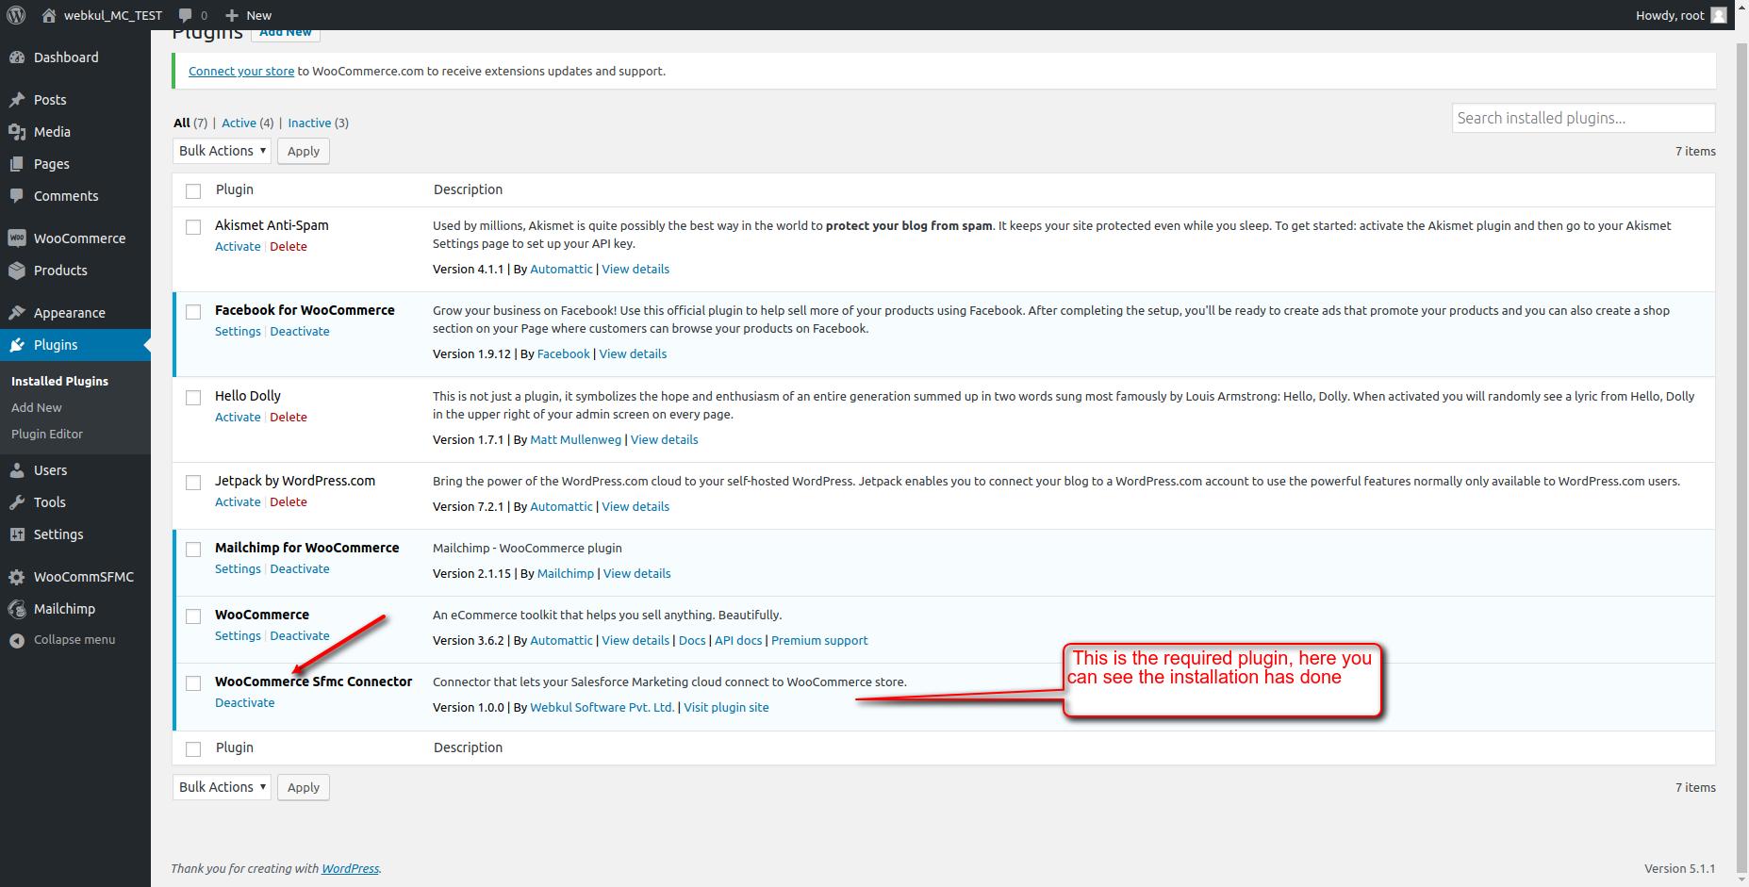The image size is (1749, 887).
Task: Delete the Akismet Anti-Spam plugin
Action: [289, 246]
